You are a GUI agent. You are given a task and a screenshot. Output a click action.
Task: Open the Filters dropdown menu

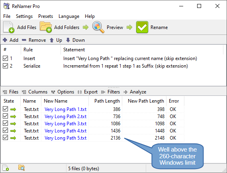click(110, 92)
